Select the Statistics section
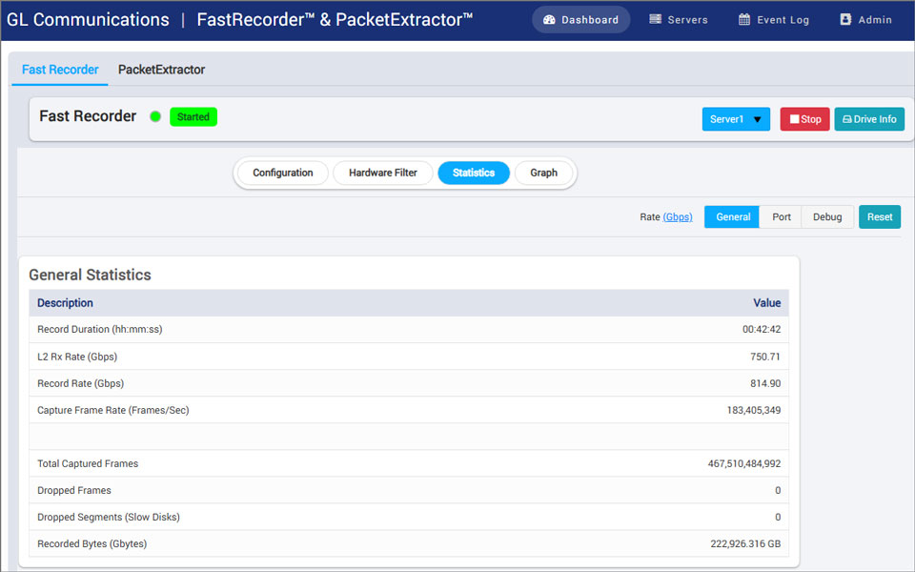The height and width of the screenshot is (572, 915). pos(474,173)
